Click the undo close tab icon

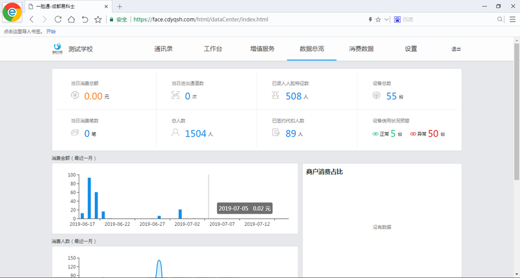point(84,20)
